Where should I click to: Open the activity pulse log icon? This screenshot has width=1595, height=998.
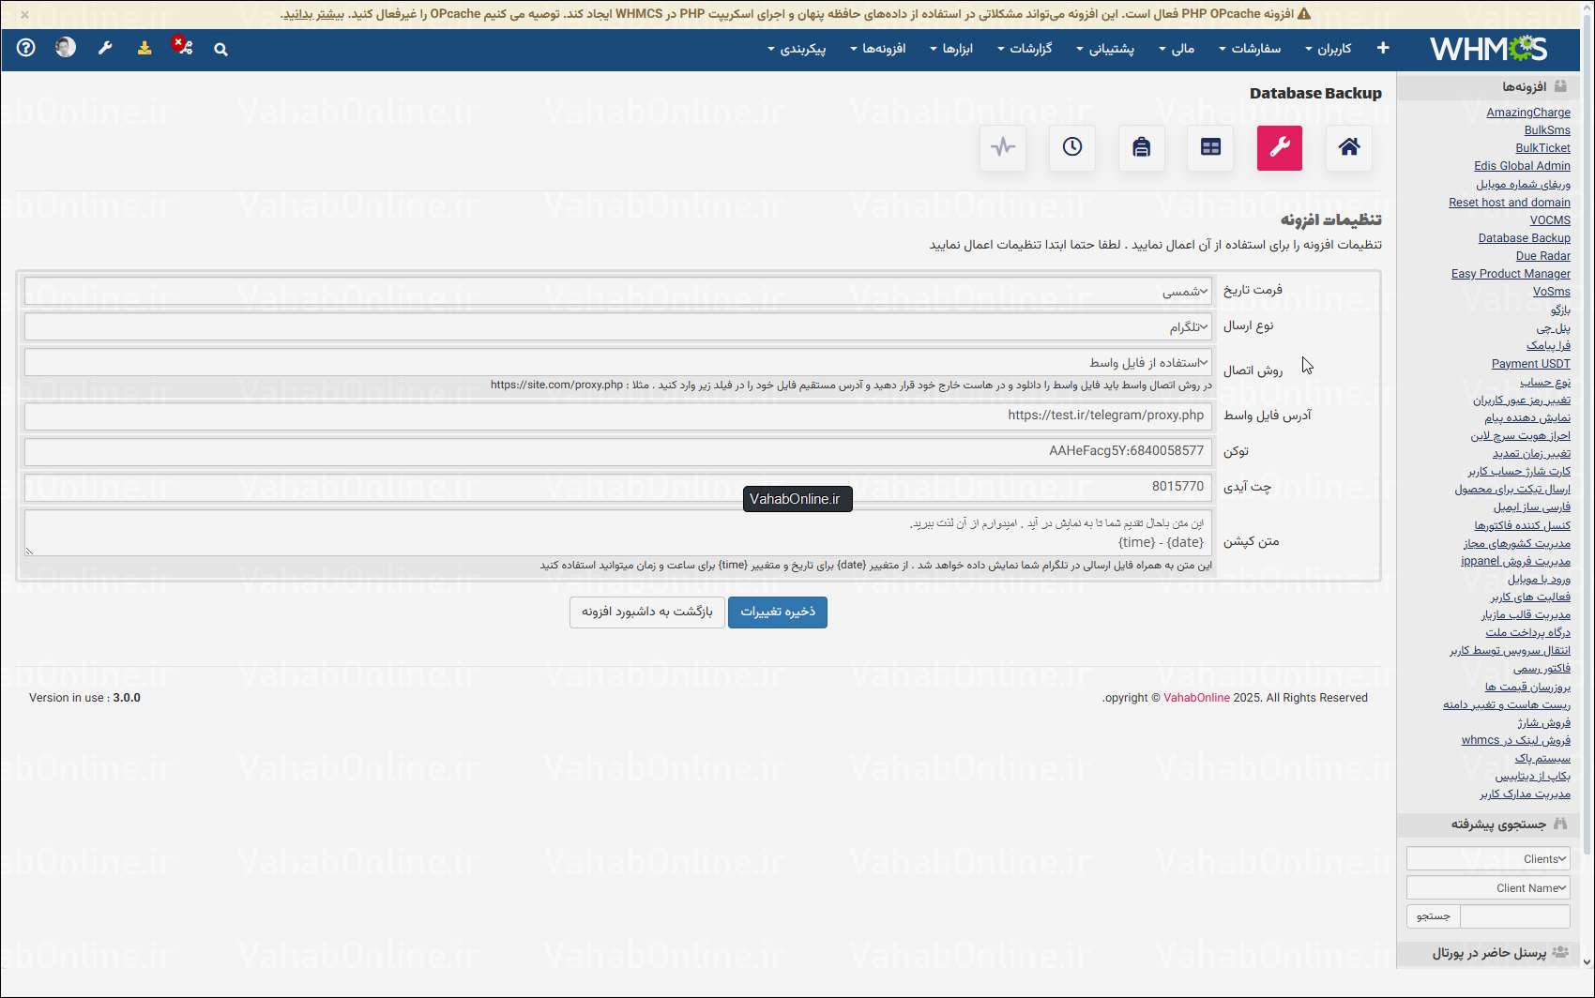[1003, 147]
